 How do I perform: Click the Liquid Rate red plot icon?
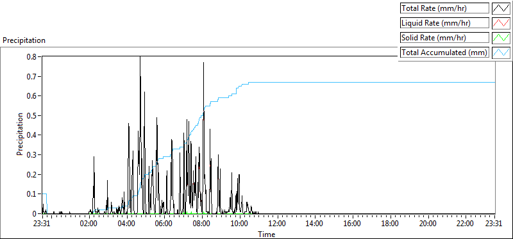[x=501, y=23]
